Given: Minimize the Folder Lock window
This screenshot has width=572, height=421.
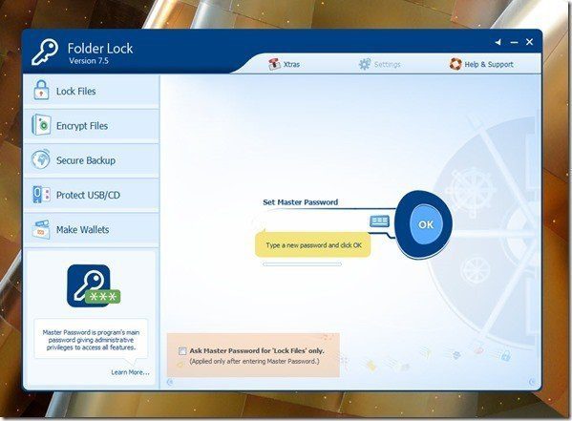Looking at the screenshot, I should 514,43.
